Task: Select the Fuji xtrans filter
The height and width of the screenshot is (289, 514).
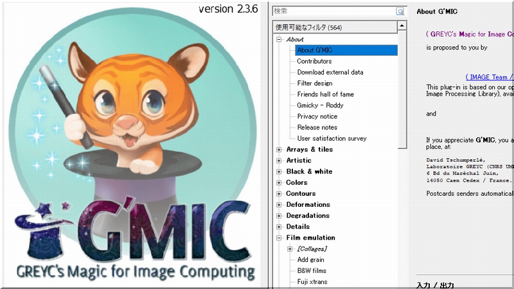Action: click(312, 282)
